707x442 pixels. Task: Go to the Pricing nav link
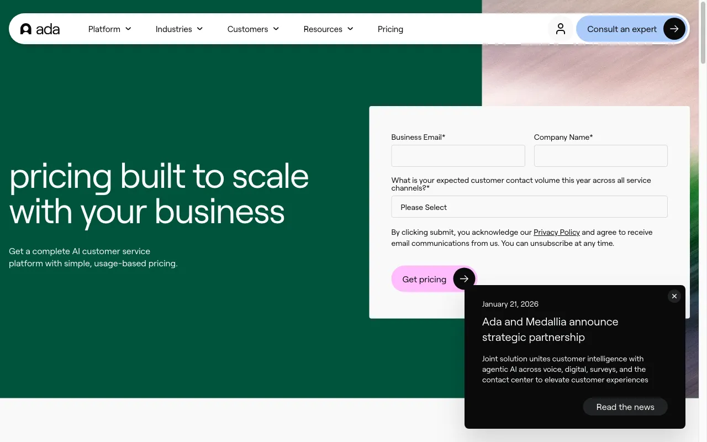click(x=391, y=29)
